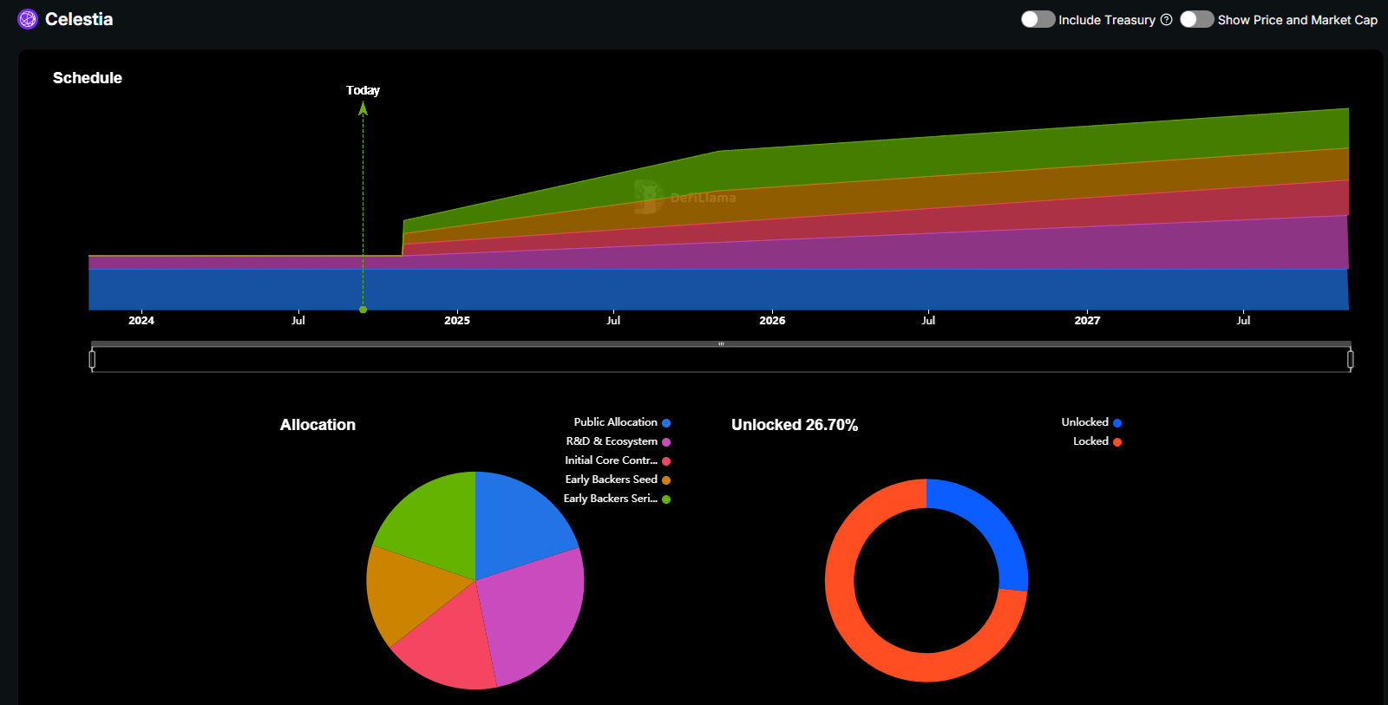Enable Show Price and Market Cap switch
The height and width of the screenshot is (705, 1388).
click(x=1196, y=19)
